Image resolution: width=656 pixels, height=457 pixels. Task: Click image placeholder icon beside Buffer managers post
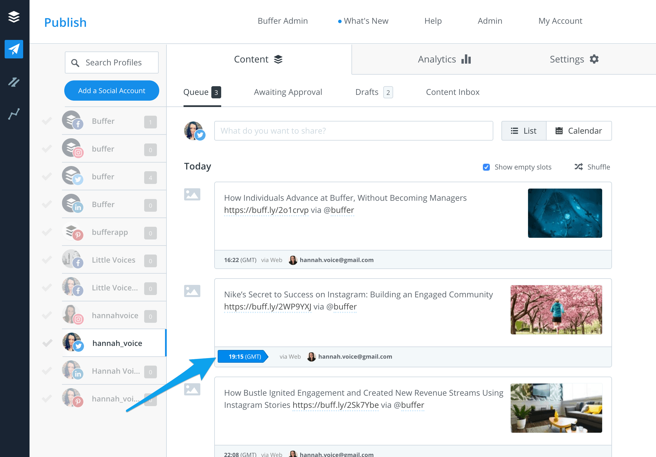192,194
